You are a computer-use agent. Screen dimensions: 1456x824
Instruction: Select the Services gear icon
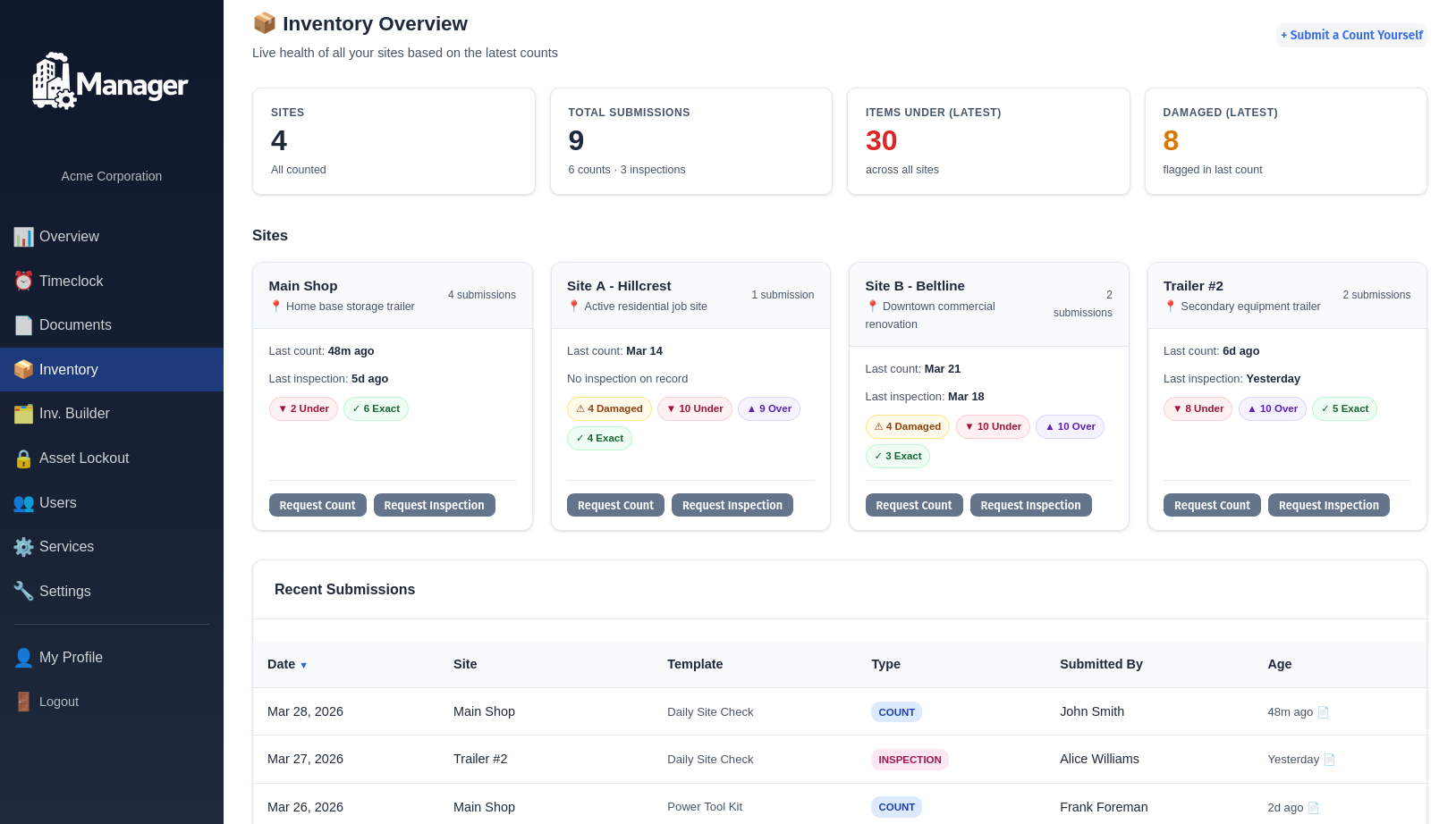23,546
